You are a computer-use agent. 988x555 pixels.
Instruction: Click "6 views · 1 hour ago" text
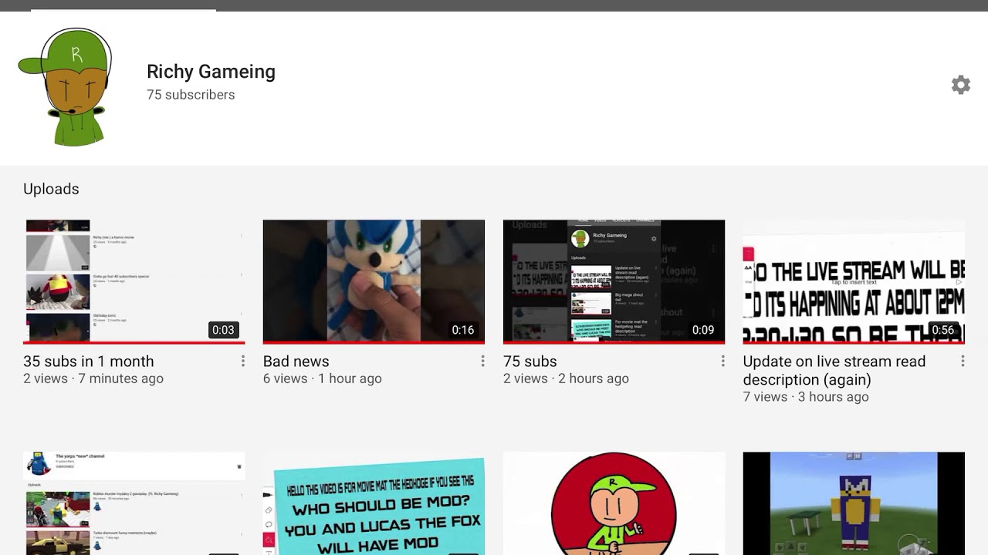click(x=323, y=378)
